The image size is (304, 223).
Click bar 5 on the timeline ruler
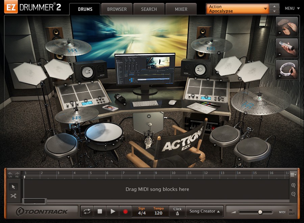(91, 173)
